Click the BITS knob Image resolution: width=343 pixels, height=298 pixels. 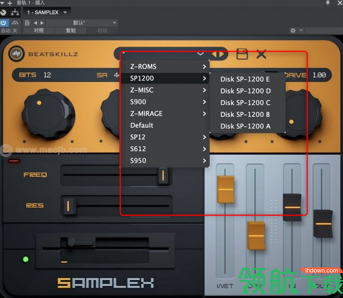pos(48,114)
